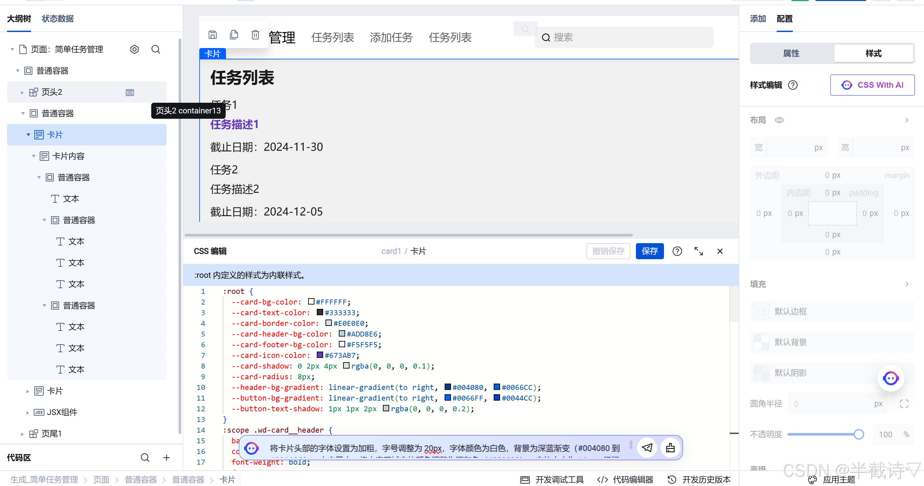Expand the 填充 section chevron

pyautogui.click(x=906, y=284)
